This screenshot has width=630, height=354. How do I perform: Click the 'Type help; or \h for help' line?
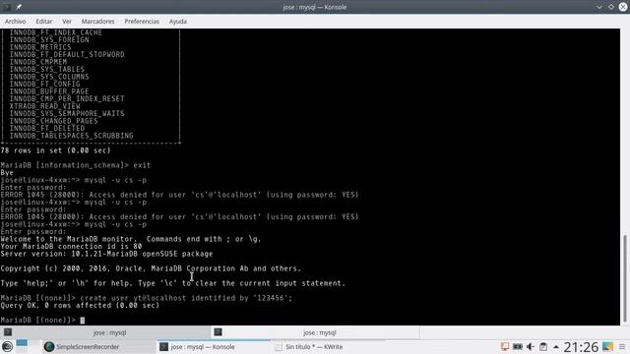pyautogui.click(x=173, y=283)
